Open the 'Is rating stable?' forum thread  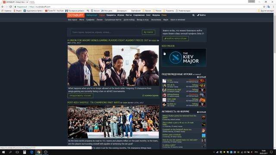click(x=169, y=145)
